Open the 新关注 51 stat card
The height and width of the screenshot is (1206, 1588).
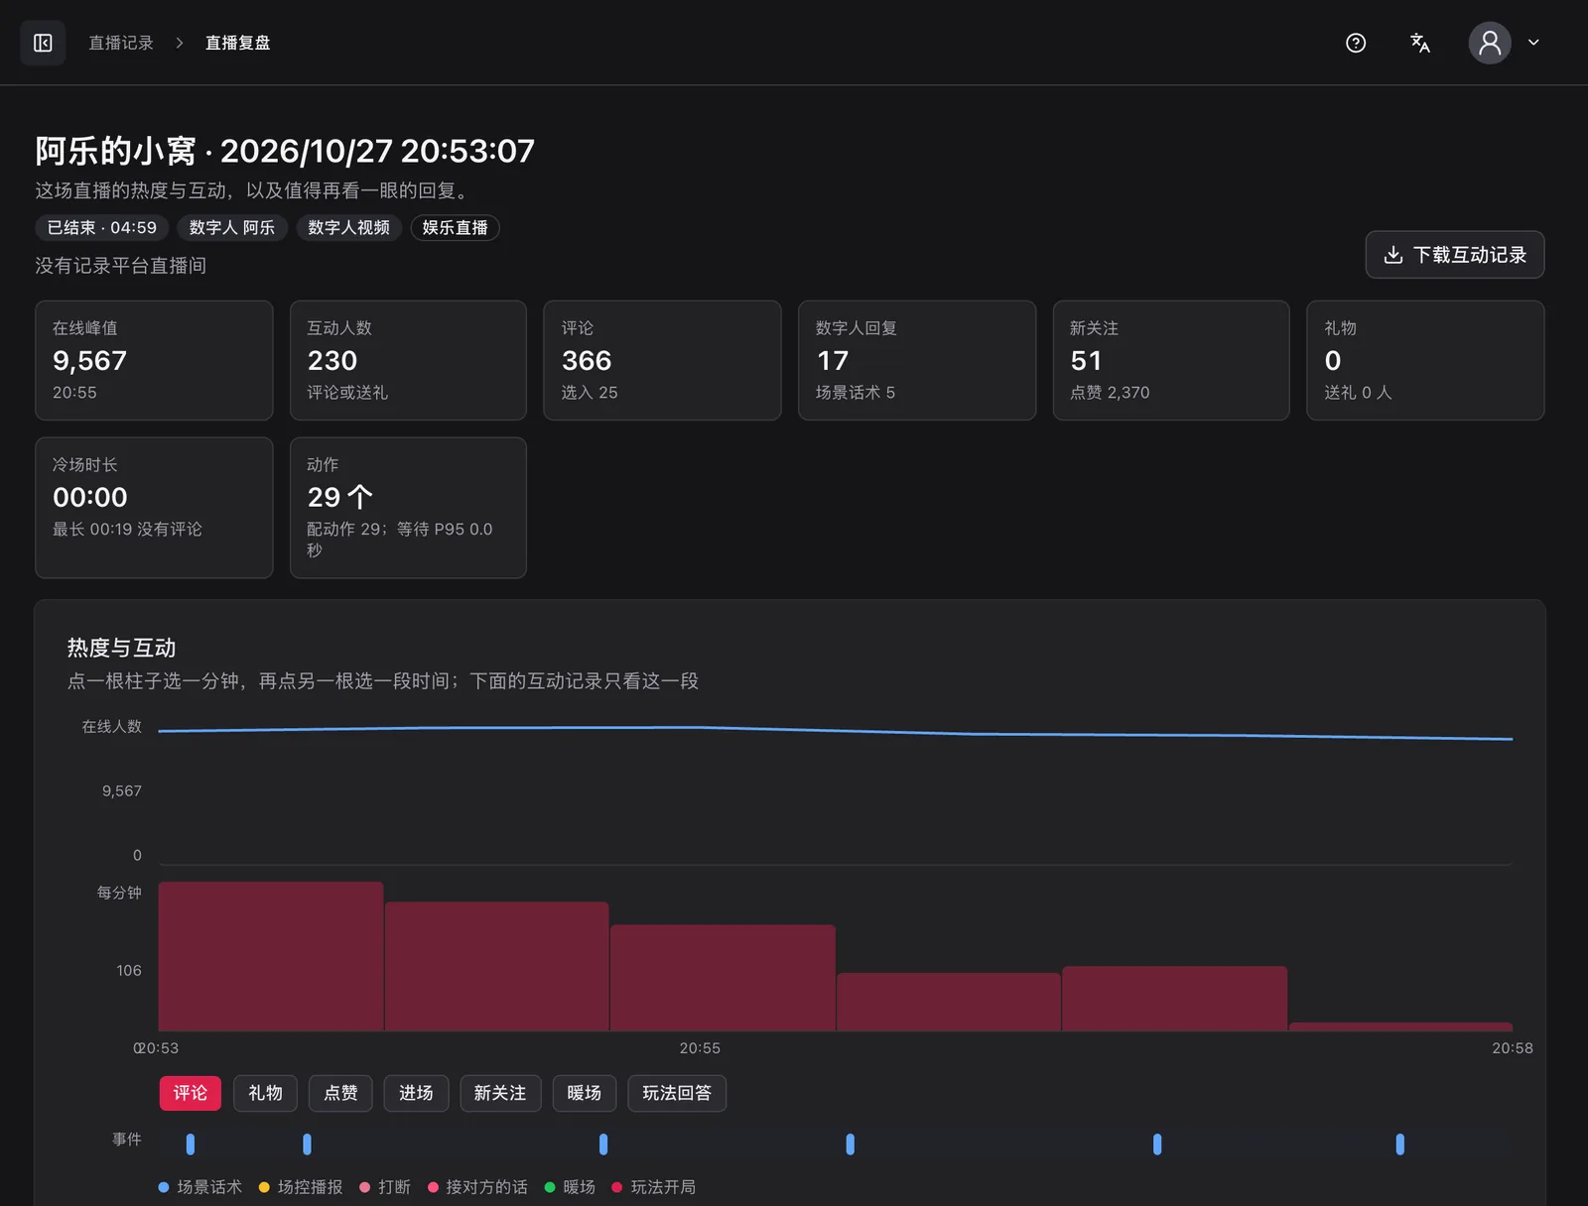pyautogui.click(x=1171, y=360)
